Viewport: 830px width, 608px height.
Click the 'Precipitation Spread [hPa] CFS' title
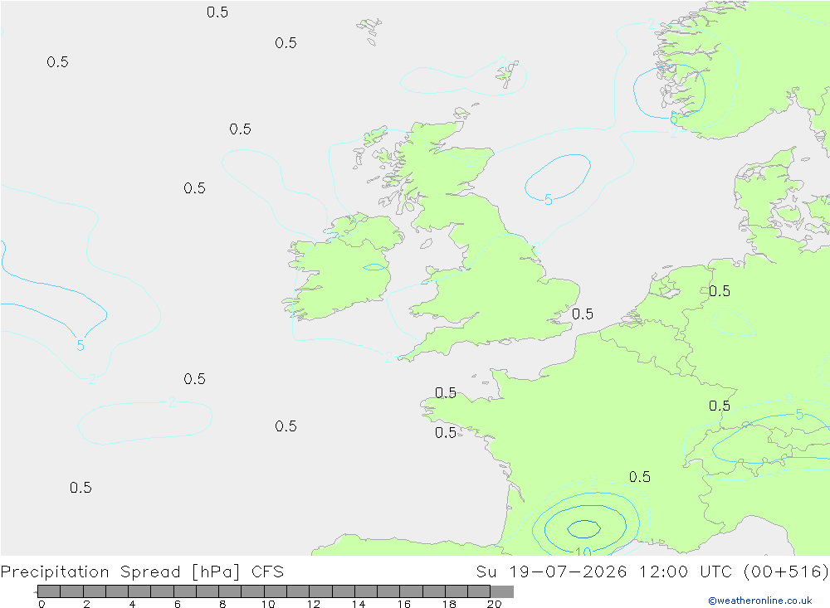142,572
